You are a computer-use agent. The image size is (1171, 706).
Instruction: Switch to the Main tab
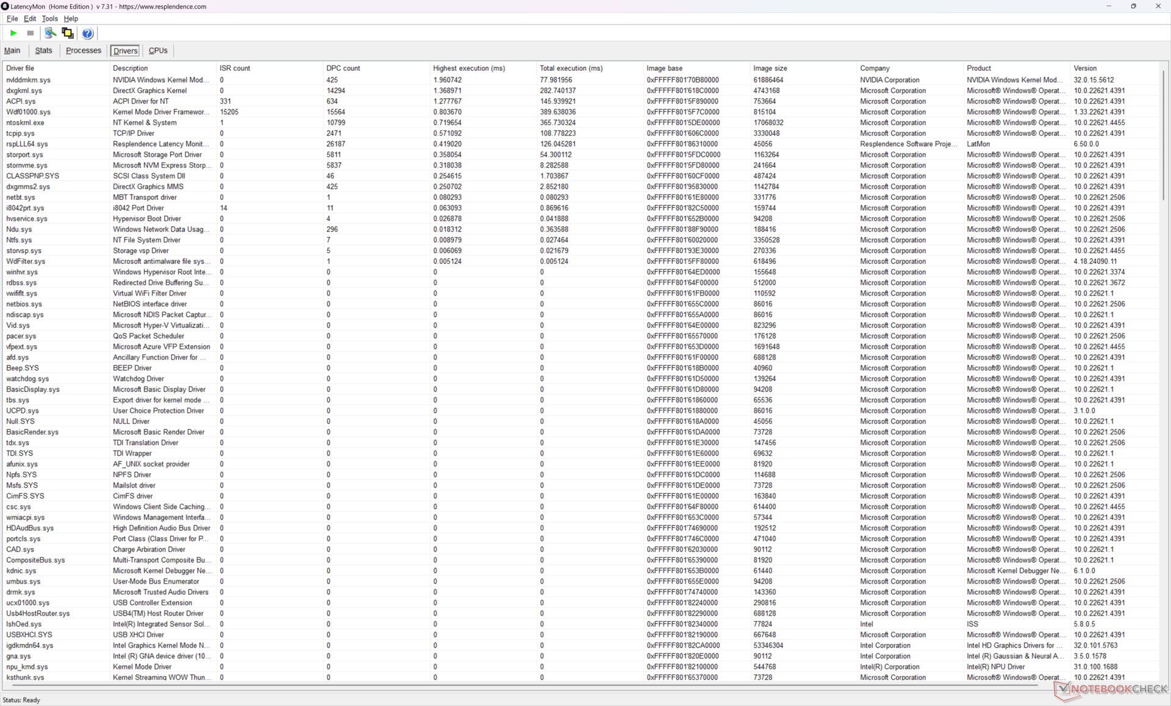pyautogui.click(x=12, y=51)
